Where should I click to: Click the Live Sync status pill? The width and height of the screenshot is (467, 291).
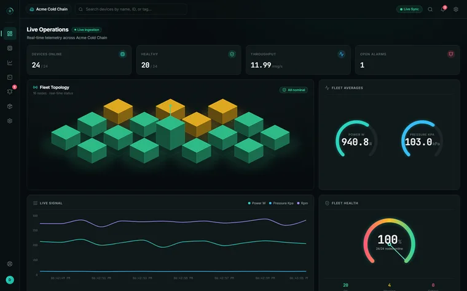[409, 9]
